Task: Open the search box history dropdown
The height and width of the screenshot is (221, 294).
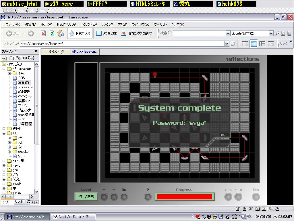Action: coord(228,33)
